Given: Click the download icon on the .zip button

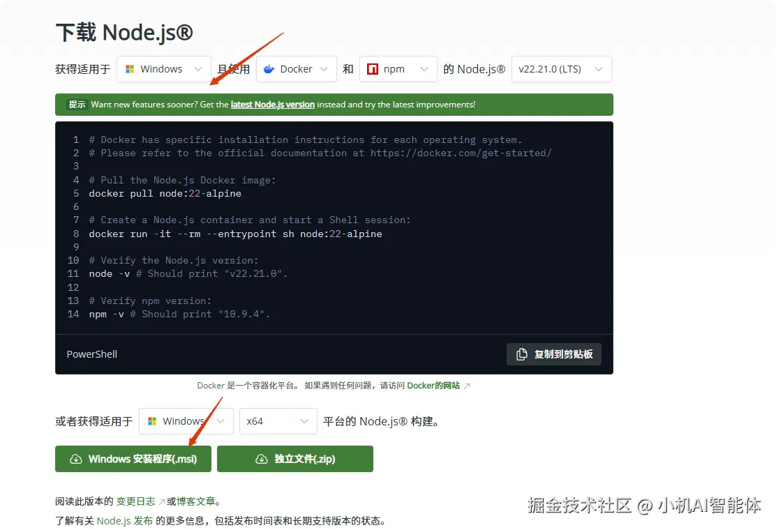Looking at the screenshot, I should (x=261, y=459).
